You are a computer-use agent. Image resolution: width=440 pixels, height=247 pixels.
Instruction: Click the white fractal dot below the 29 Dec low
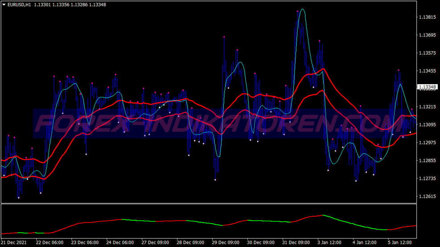coord(215,180)
